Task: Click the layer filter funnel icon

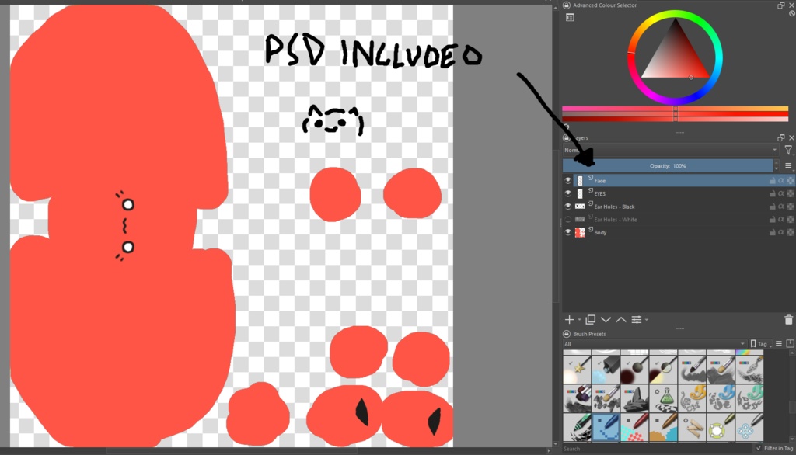Action: tap(788, 150)
